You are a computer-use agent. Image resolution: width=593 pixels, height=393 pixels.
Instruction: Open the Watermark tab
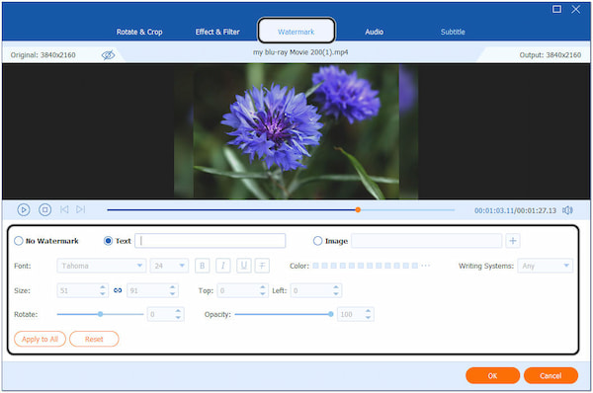coord(296,33)
